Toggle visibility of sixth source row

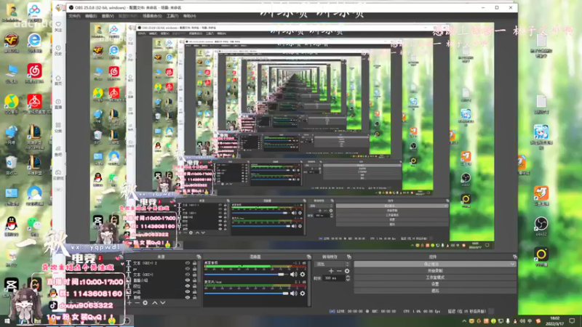[x=188, y=292]
